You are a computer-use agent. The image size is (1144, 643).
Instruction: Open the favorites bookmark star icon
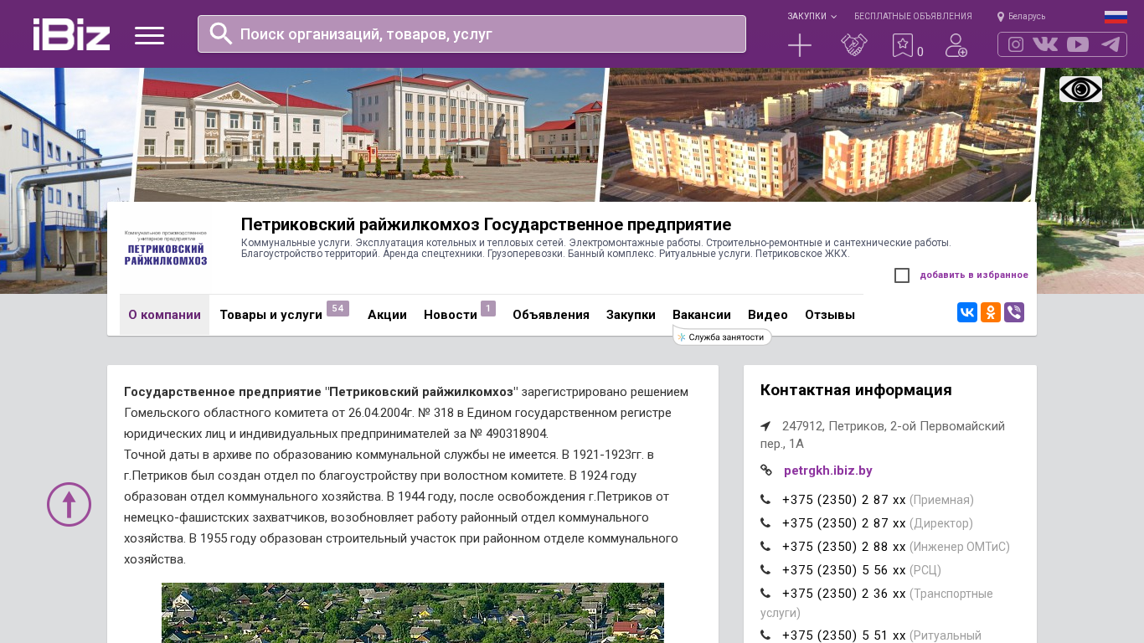[x=903, y=45]
